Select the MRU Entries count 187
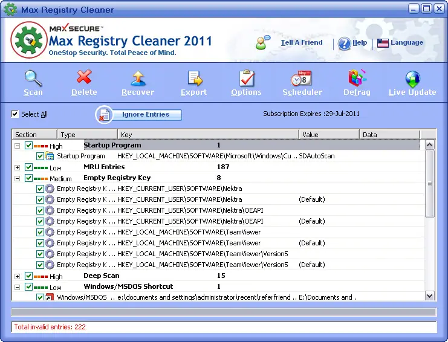 (x=223, y=167)
